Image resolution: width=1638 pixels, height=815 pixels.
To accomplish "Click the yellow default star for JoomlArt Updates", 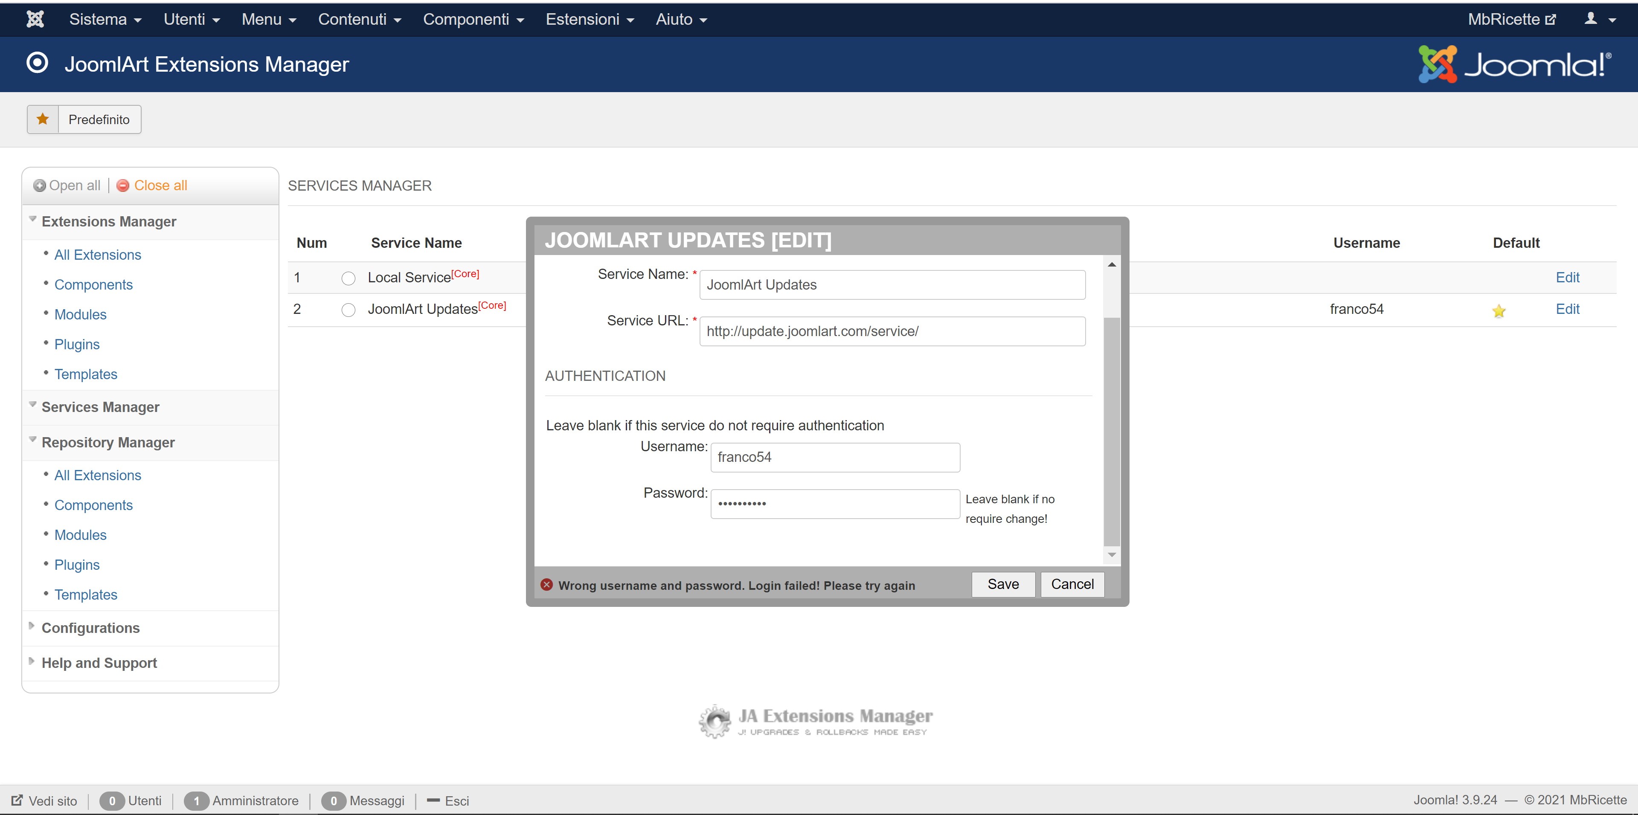I will pos(1499,311).
